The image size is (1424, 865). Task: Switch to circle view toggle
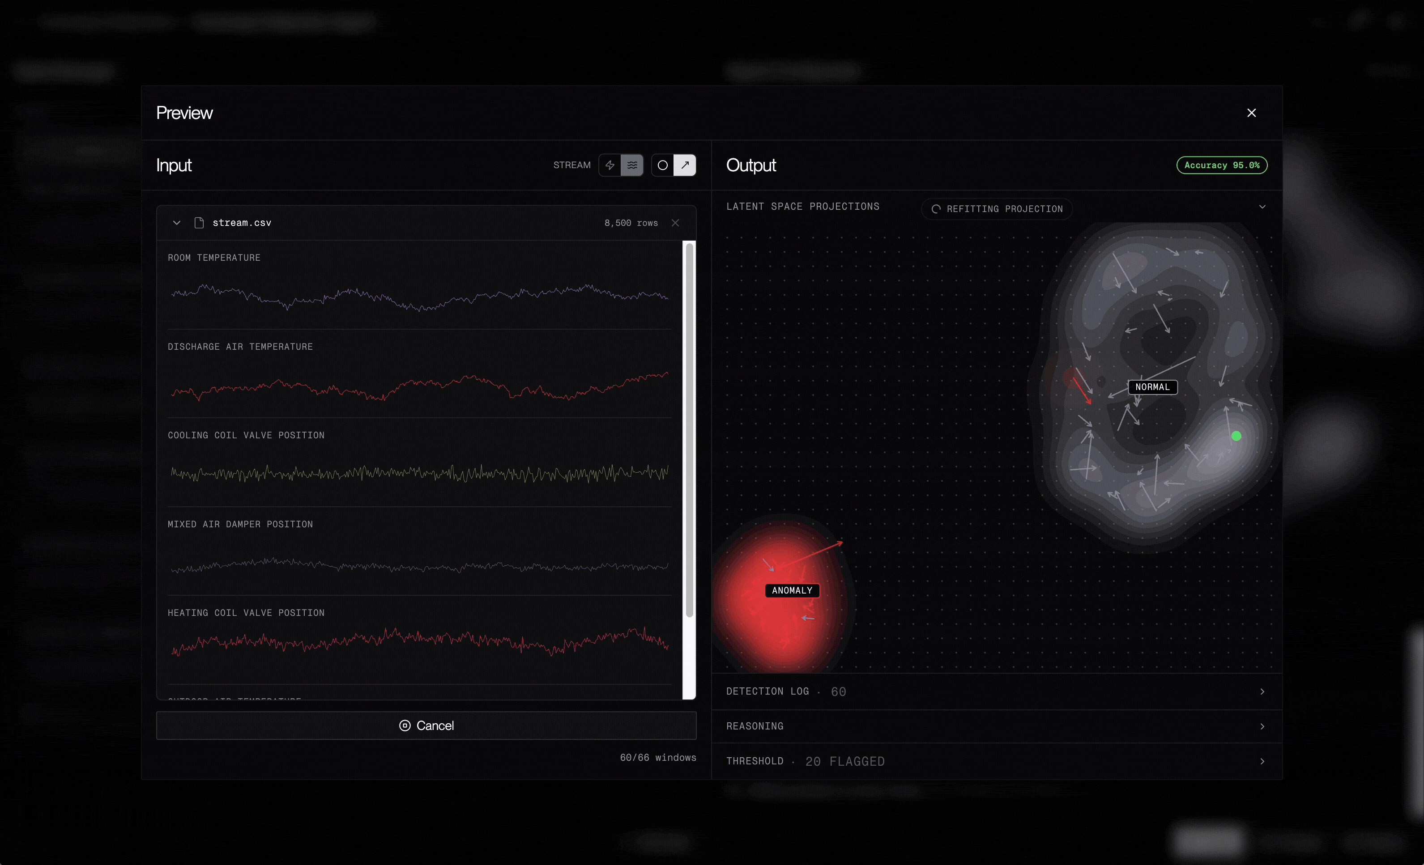663,165
